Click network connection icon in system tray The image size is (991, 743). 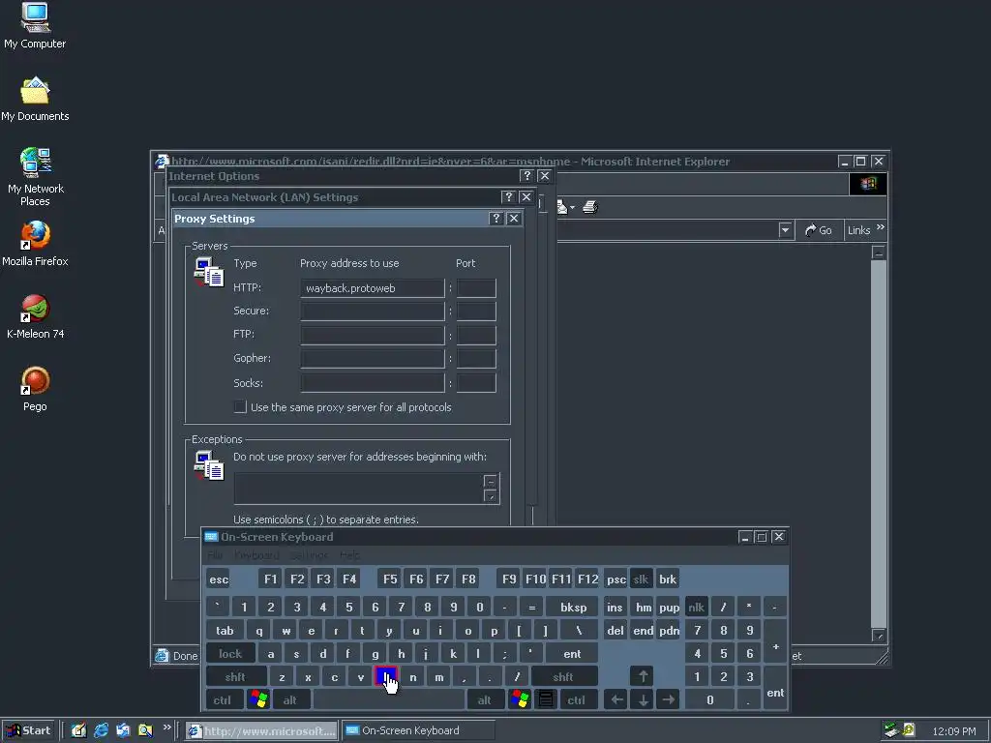click(890, 730)
